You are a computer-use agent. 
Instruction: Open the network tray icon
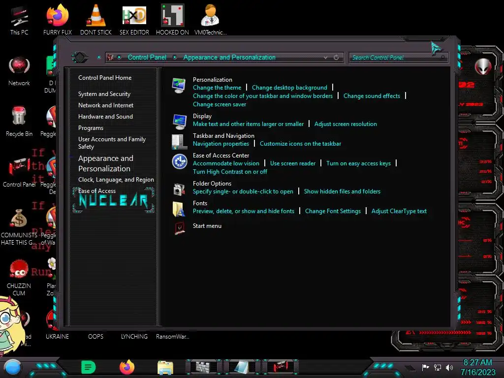tap(438, 367)
